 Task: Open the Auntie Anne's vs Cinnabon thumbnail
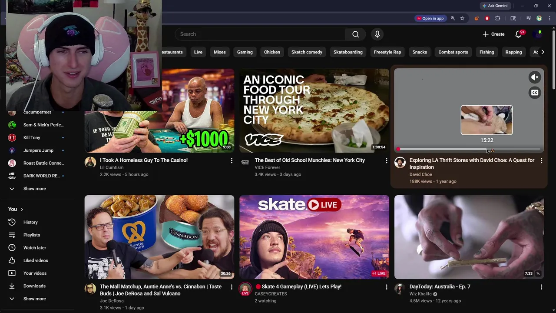(159, 237)
